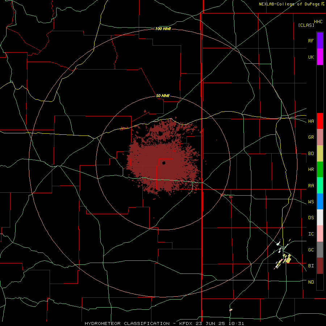Click the RA legend label
Viewport: 326px width, 326px height.
click(311, 186)
